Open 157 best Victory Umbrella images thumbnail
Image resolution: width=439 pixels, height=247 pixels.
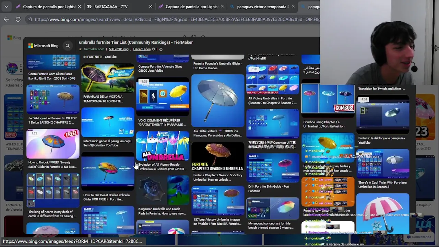click(x=218, y=200)
